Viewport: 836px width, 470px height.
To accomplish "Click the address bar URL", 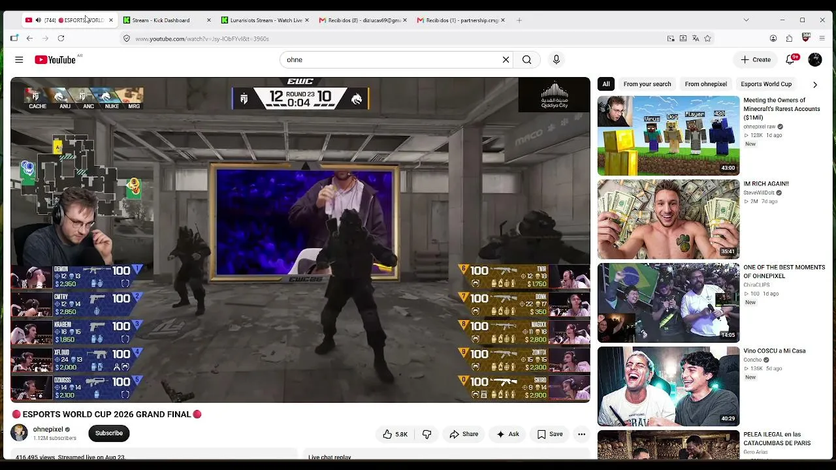I will (202, 39).
